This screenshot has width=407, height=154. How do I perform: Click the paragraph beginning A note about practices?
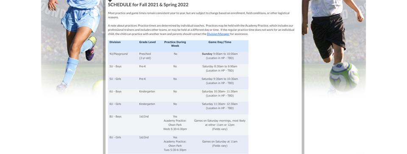[x=201, y=30]
